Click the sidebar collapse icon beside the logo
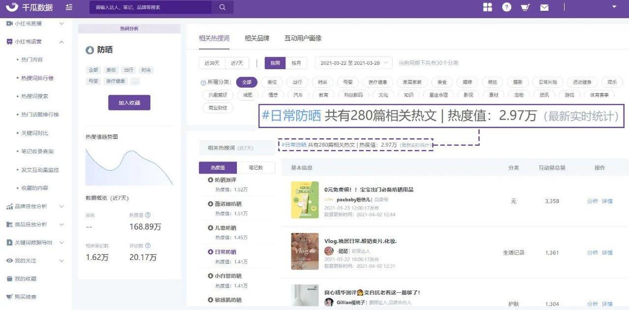Screen dimensions: 629x310 (69, 7)
